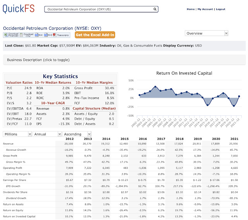The width and height of the screenshot is (248, 220).
Task: Click the Market Cap value $57,900M
Action: click(67, 46)
